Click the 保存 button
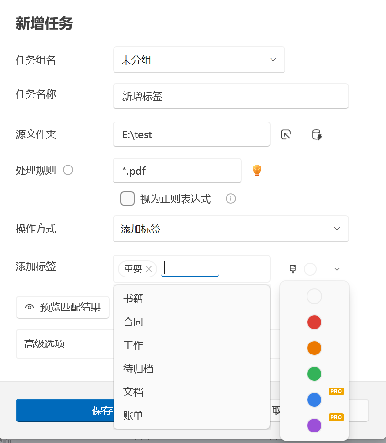The height and width of the screenshot is (443, 386). (x=65, y=410)
